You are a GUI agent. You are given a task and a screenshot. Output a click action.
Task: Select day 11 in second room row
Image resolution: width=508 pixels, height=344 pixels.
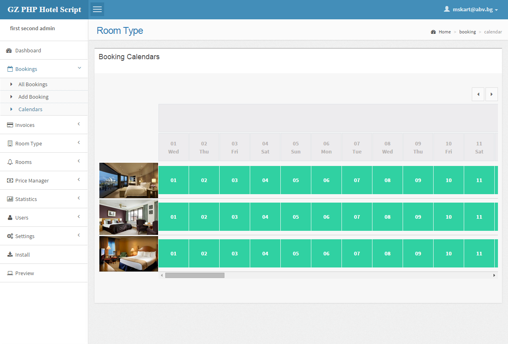pyautogui.click(x=479, y=217)
